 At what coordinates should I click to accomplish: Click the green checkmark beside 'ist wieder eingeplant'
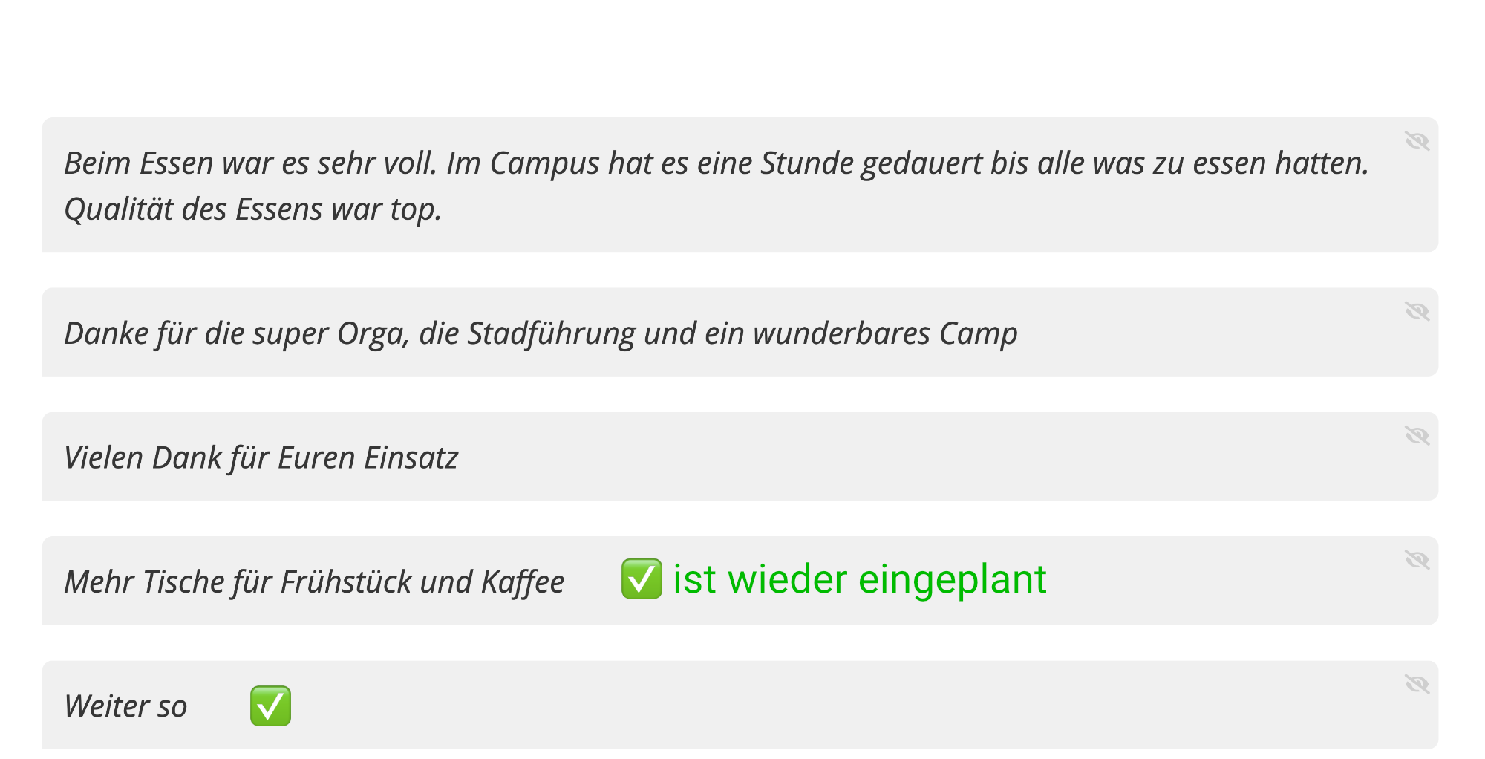pos(642,579)
